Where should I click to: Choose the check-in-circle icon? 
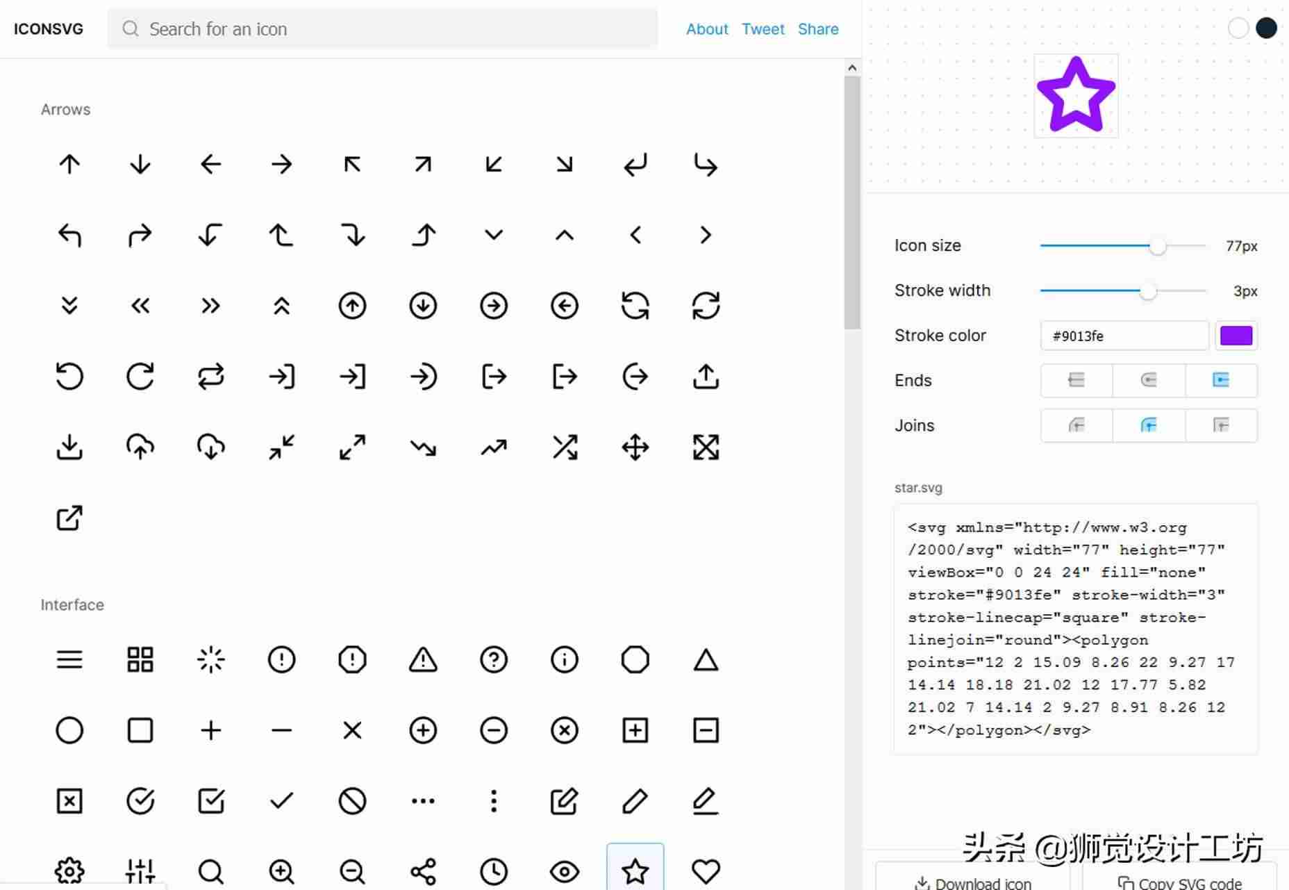point(140,801)
